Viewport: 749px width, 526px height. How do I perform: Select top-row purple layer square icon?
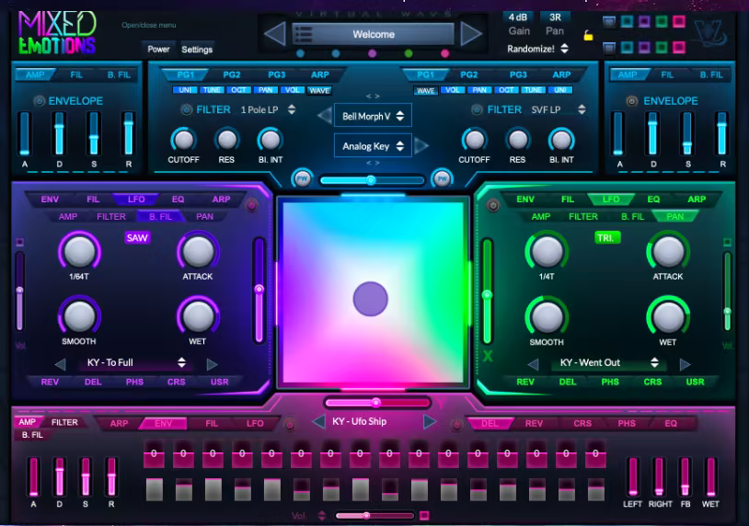click(644, 21)
